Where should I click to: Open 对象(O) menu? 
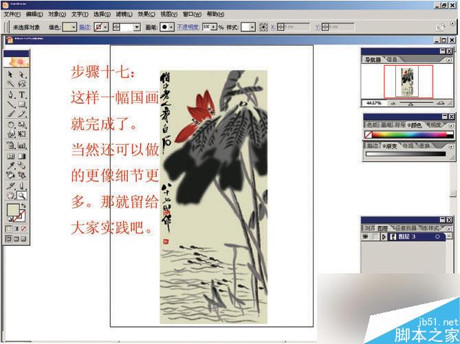[x=57, y=14]
